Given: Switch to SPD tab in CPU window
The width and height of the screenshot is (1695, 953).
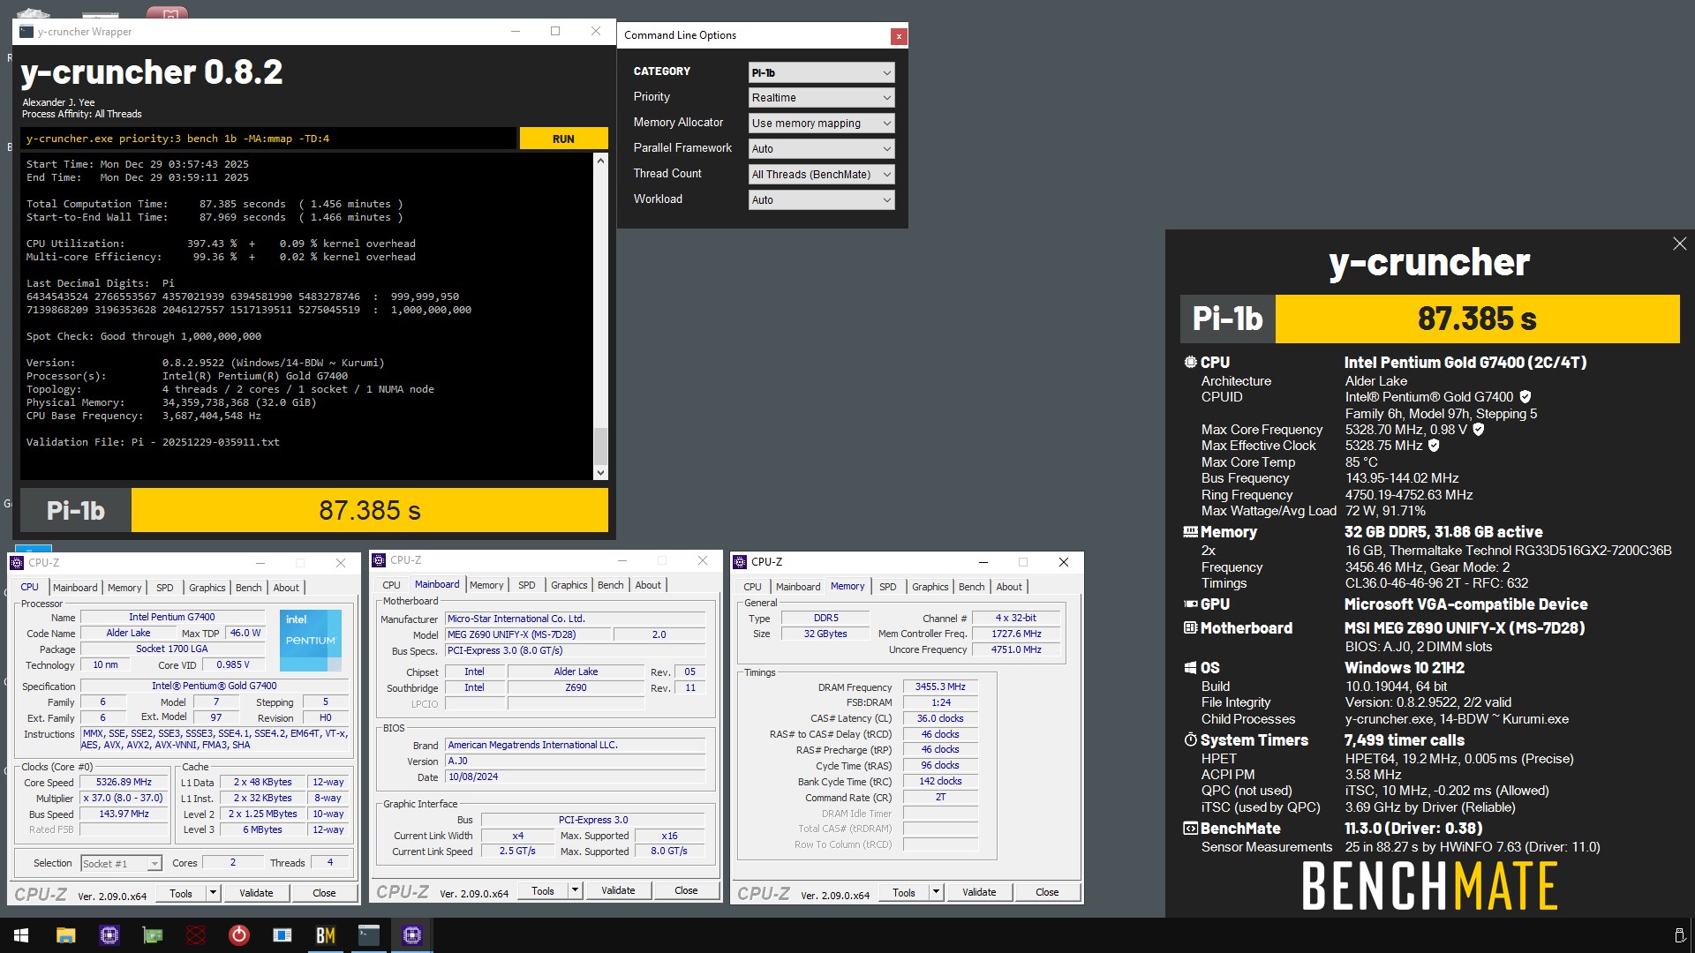Looking at the screenshot, I should point(165,588).
